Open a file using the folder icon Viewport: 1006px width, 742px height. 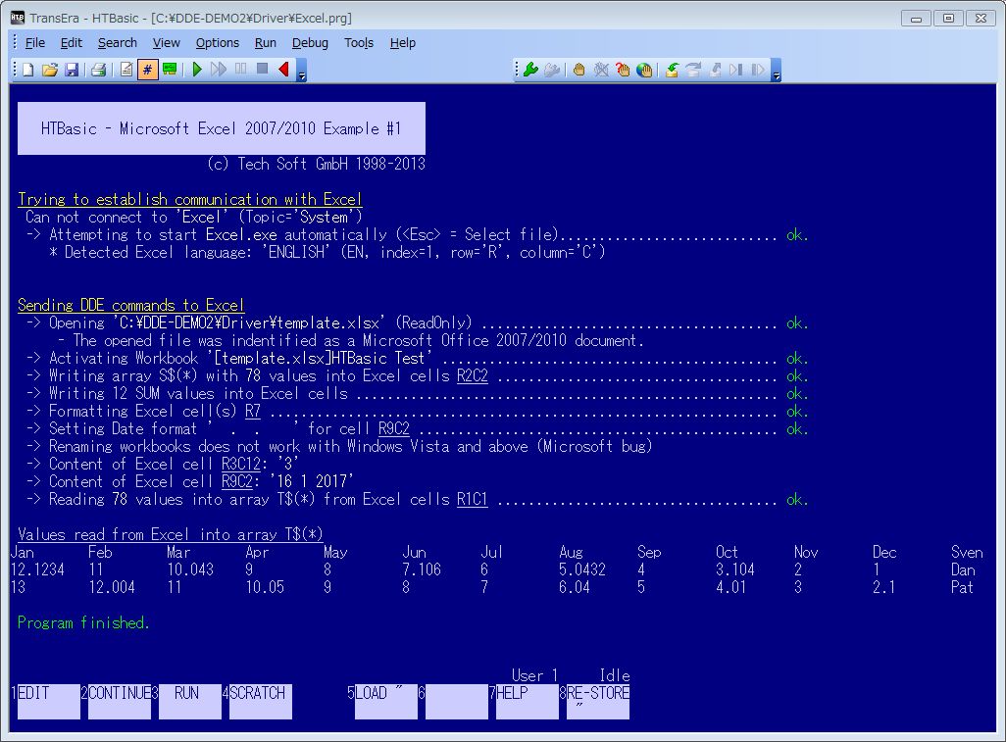(x=50, y=70)
